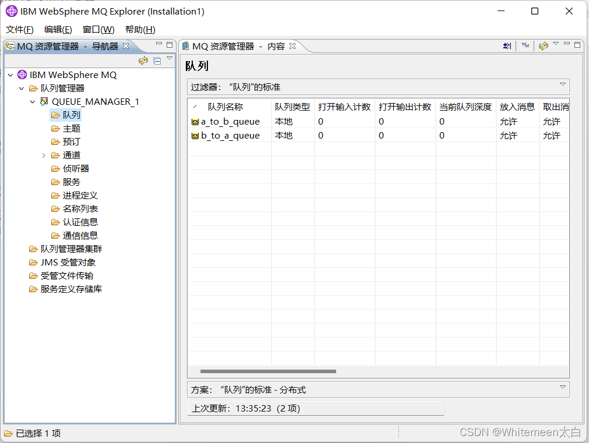Open the 窗口(W) menu
The image size is (589, 443).
tap(98, 30)
